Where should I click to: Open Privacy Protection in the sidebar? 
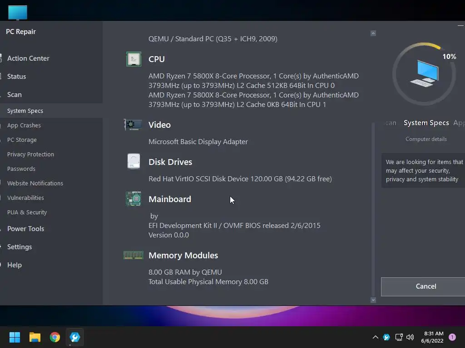(x=30, y=154)
